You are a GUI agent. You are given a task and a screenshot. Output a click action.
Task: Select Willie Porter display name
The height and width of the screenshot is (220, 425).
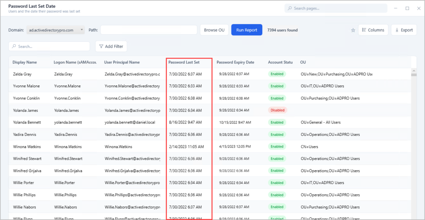[23, 183]
